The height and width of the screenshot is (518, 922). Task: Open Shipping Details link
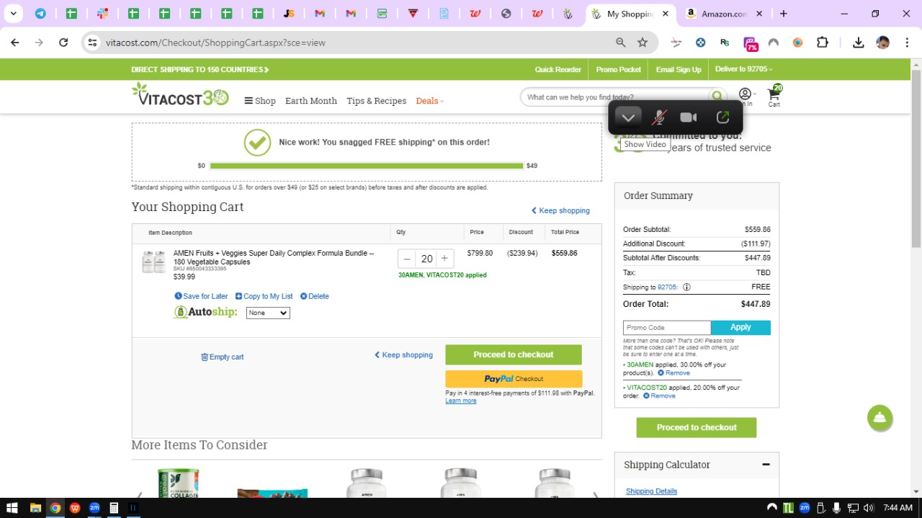point(651,491)
